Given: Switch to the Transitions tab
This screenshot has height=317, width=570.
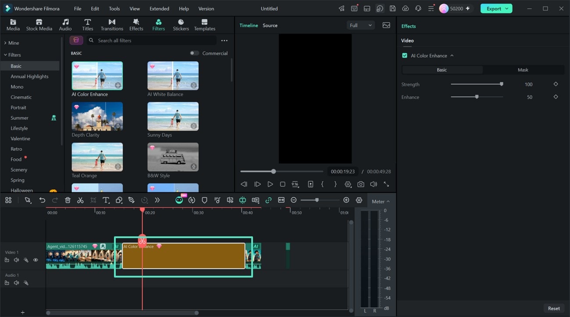Looking at the screenshot, I should pos(112,25).
